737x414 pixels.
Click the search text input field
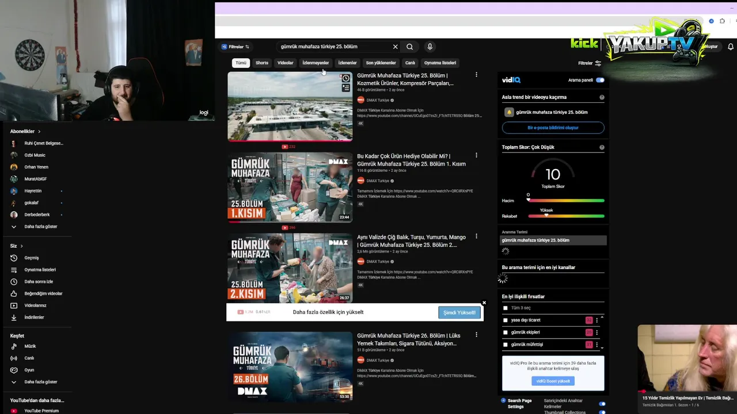coord(334,47)
